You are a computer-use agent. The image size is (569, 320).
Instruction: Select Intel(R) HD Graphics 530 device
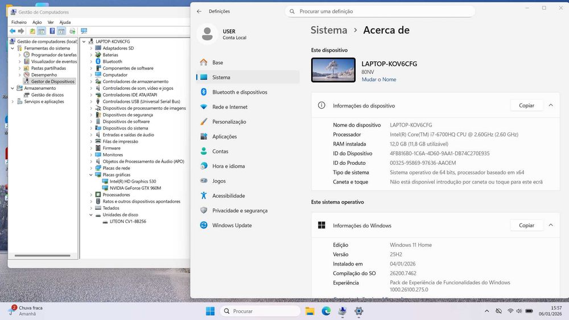click(133, 181)
